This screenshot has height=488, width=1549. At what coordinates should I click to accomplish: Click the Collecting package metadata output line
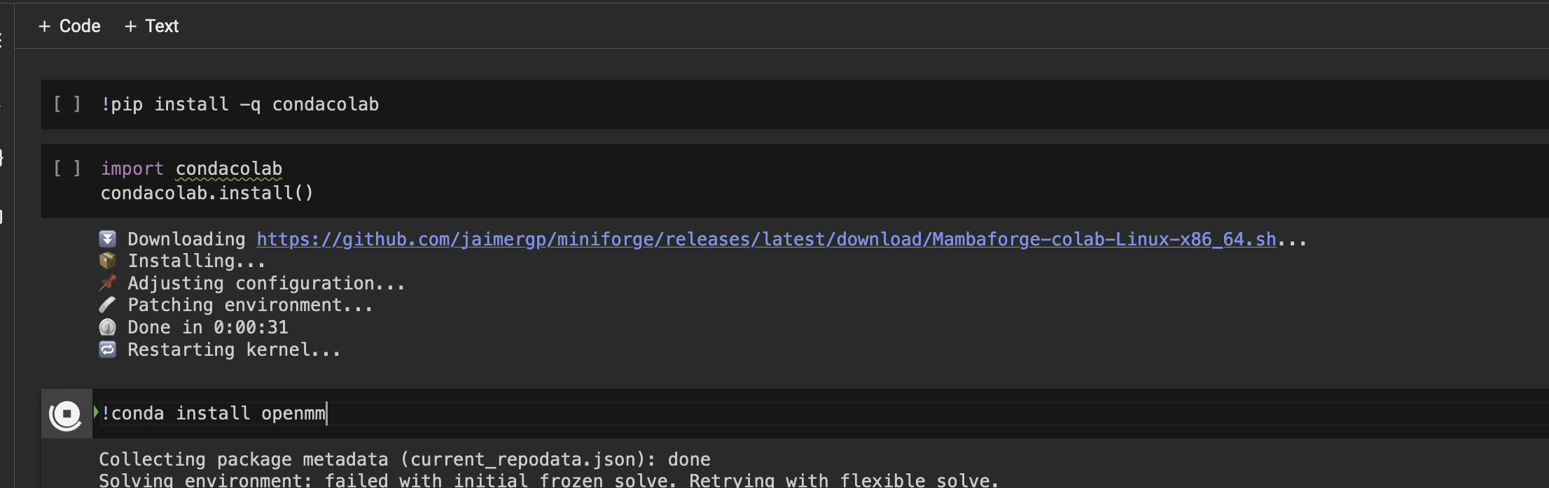(405, 459)
